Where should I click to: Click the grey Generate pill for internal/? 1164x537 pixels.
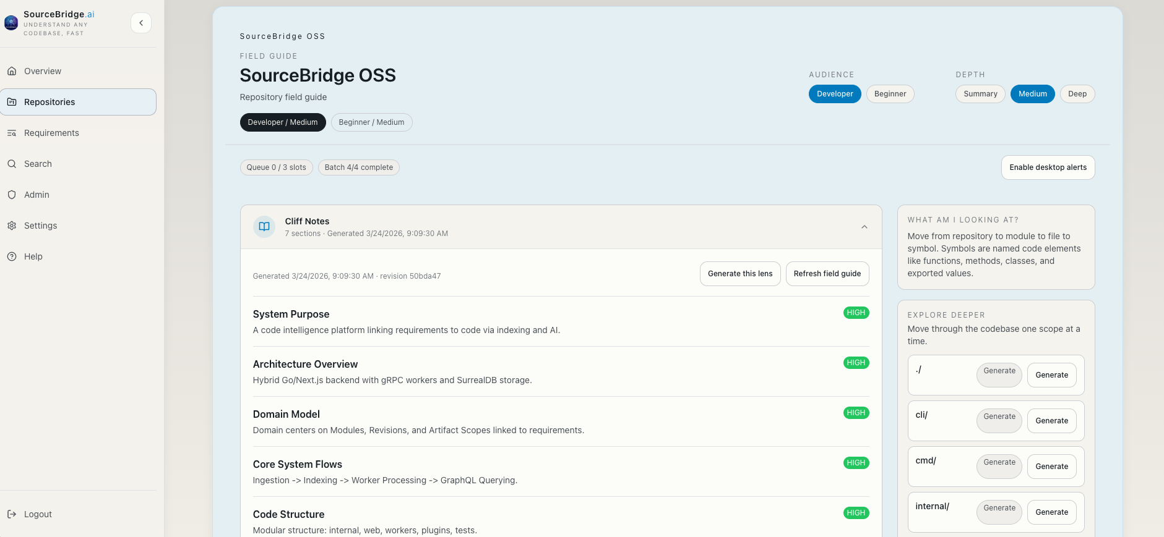click(x=999, y=512)
